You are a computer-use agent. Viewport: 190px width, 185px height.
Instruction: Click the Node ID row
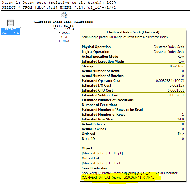click(x=133, y=139)
